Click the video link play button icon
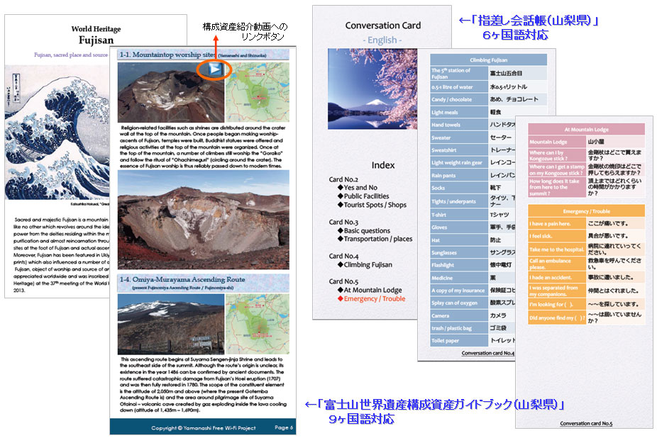The height and width of the screenshot is (438, 657). pos(215,69)
